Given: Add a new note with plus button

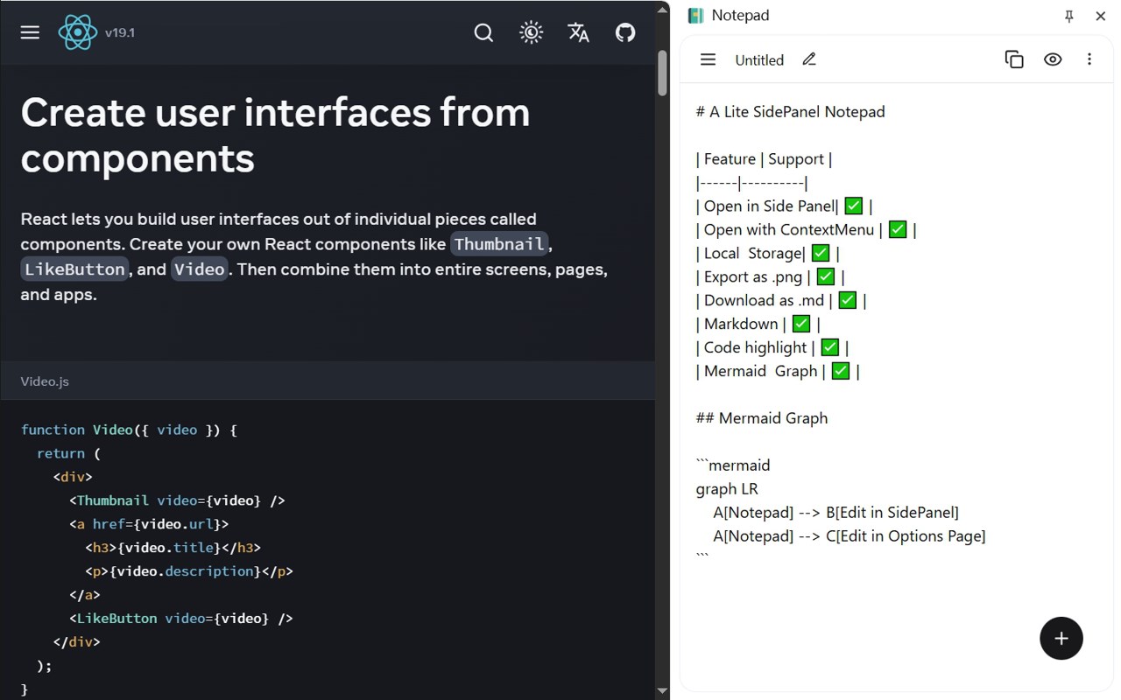Looking at the screenshot, I should (x=1061, y=638).
